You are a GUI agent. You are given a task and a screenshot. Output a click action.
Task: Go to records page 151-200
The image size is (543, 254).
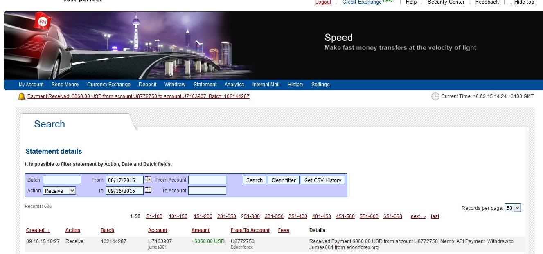click(x=203, y=216)
